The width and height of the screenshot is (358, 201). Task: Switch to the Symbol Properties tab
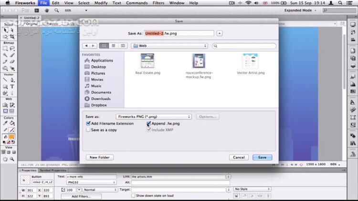[53, 170]
